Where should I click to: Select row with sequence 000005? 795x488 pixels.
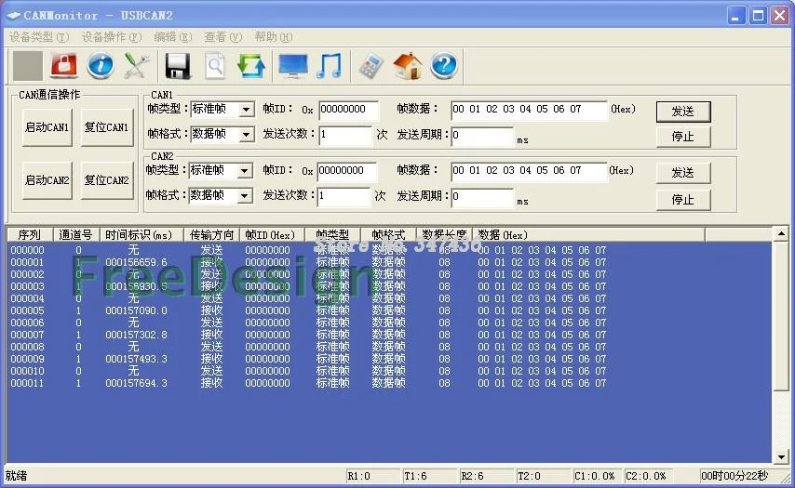[x=308, y=310]
